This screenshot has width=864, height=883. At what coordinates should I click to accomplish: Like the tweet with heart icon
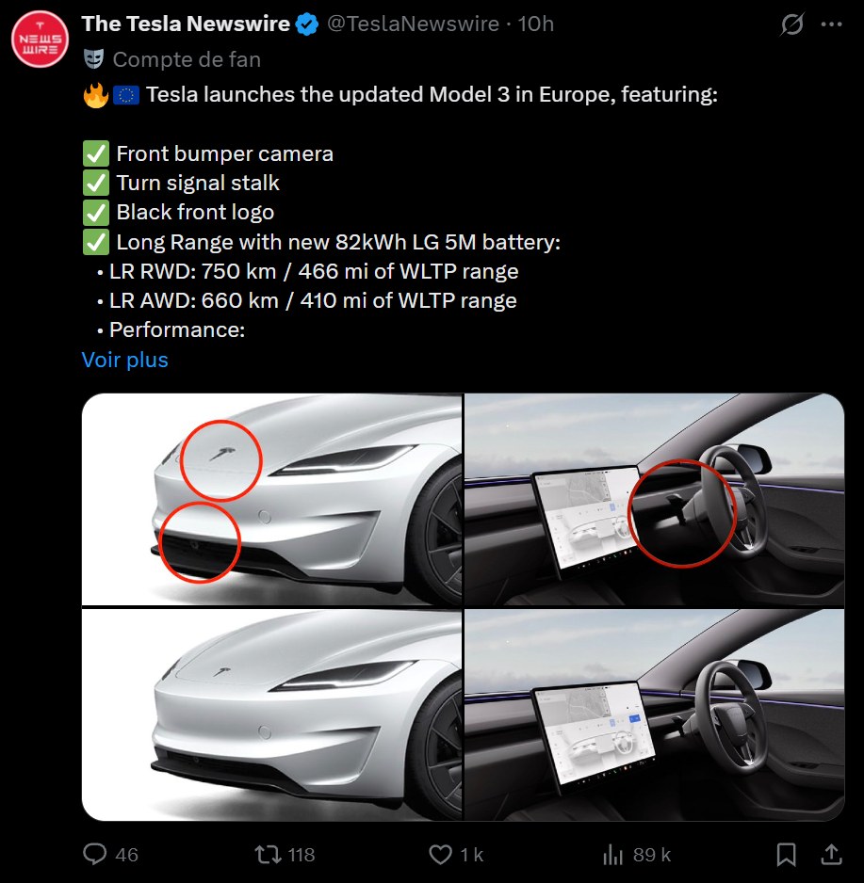pos(441,854)
